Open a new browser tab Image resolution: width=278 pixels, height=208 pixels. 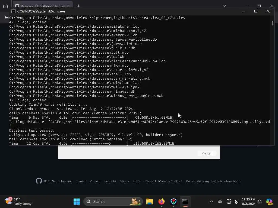[x=78, y=6]
